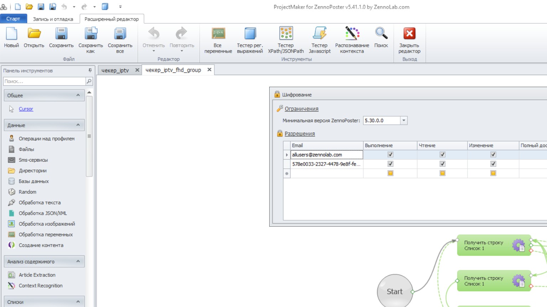
Task: Click Закрыть редактор to exit the editor
Action: (410, 41)
